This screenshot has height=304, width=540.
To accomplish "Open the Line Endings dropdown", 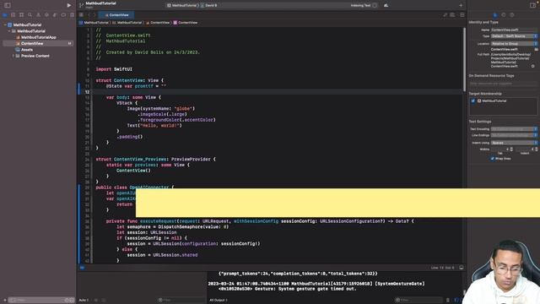I will pos(514,135).
